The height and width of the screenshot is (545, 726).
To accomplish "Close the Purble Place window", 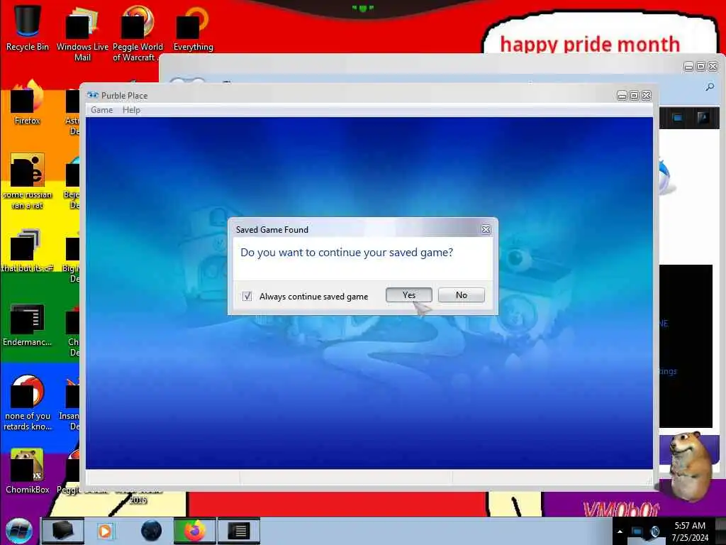I will pyautogui.click(x=647, y=96).
